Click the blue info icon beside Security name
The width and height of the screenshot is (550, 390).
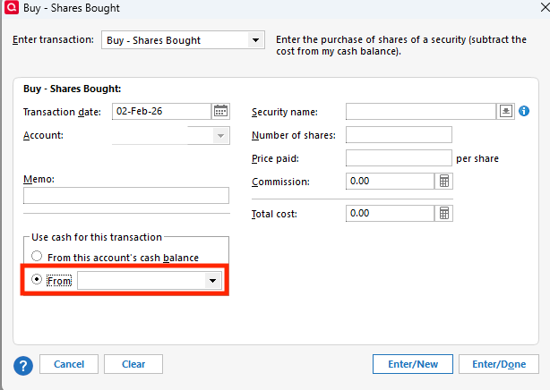[523, 112]
